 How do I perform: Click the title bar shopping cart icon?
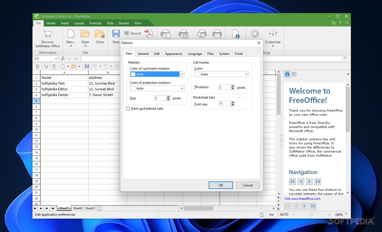[333, 23]
